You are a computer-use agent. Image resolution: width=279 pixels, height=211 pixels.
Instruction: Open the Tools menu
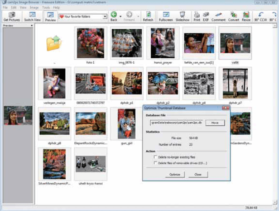point(46,8)
